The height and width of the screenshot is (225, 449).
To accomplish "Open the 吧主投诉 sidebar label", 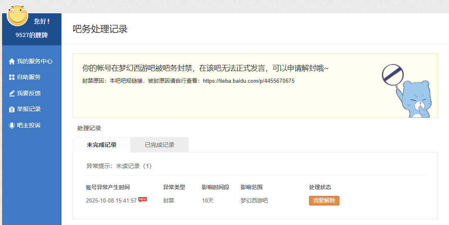I will (29, 125).
